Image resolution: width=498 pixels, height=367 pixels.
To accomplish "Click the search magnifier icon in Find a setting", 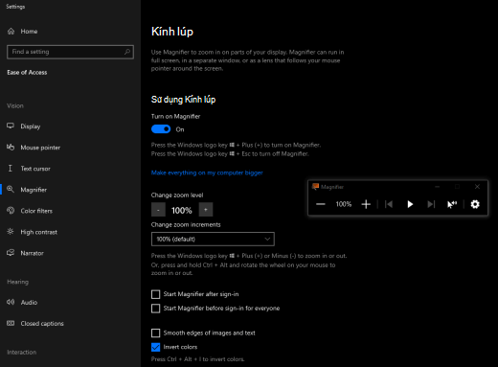I will coord(127,52).
